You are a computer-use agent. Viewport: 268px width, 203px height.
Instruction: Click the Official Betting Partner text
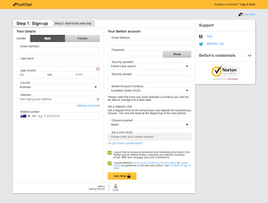point(97,188)
